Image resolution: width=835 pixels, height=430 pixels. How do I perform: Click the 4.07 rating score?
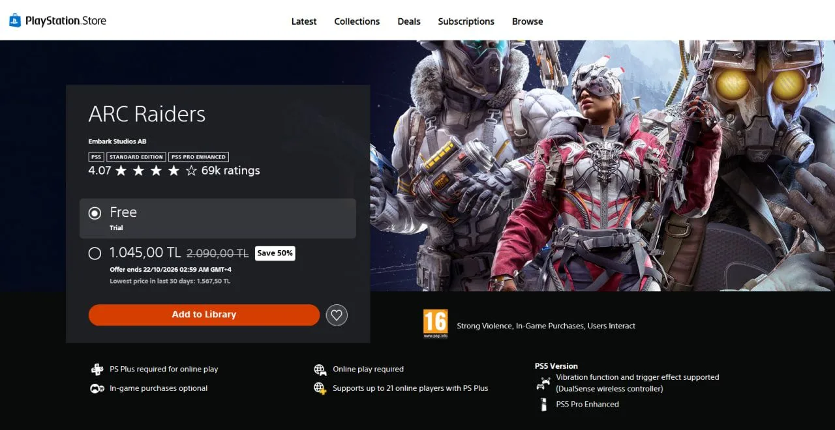(x=100, y=171)
